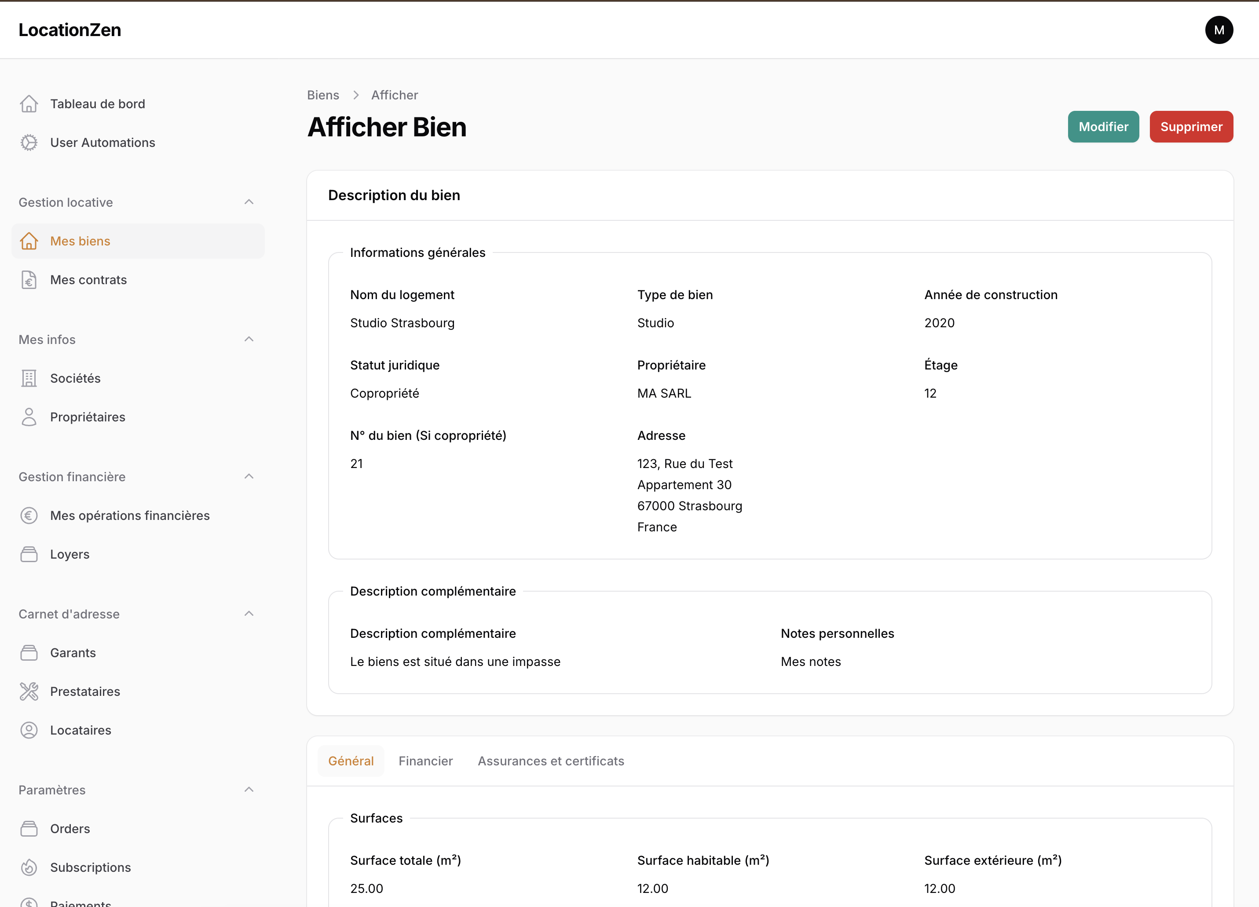Click the Supprimer button
Screen dimensions: 1259x907
pyautogui.click(x=1191, y=127)
